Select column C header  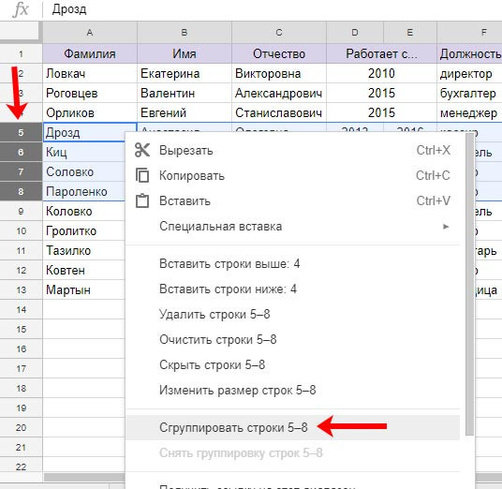pyautogui.click(x=279, y=33)
